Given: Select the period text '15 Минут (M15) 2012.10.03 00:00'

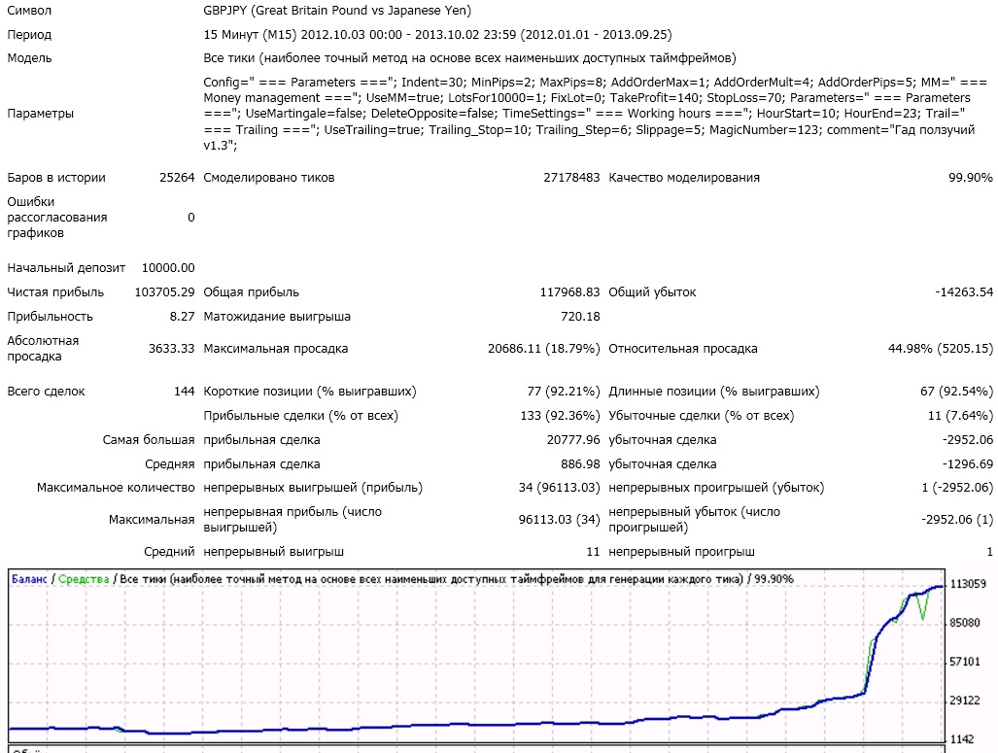Looking at the screenshot, I should 303,35.
